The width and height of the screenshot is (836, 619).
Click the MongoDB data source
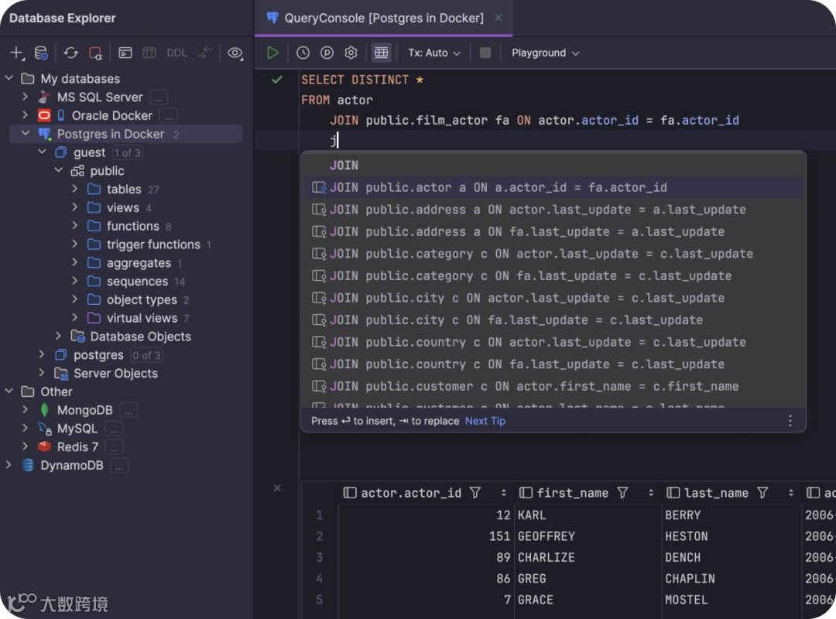click(84, 410)
